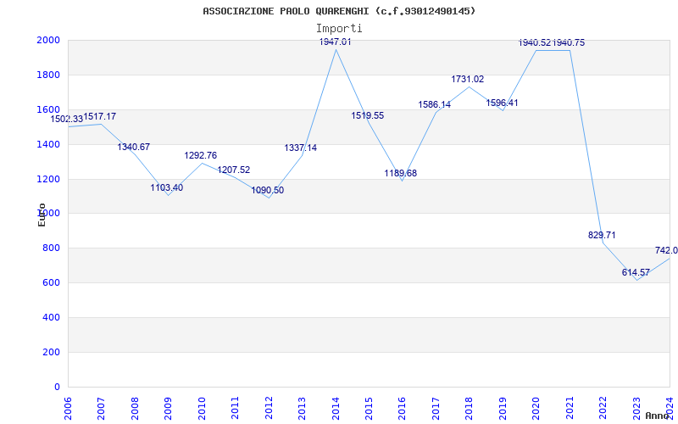This screenshot has width=678, height=424.
Task: Click the x-axis year 2013
Action: [x=302, y=409]
